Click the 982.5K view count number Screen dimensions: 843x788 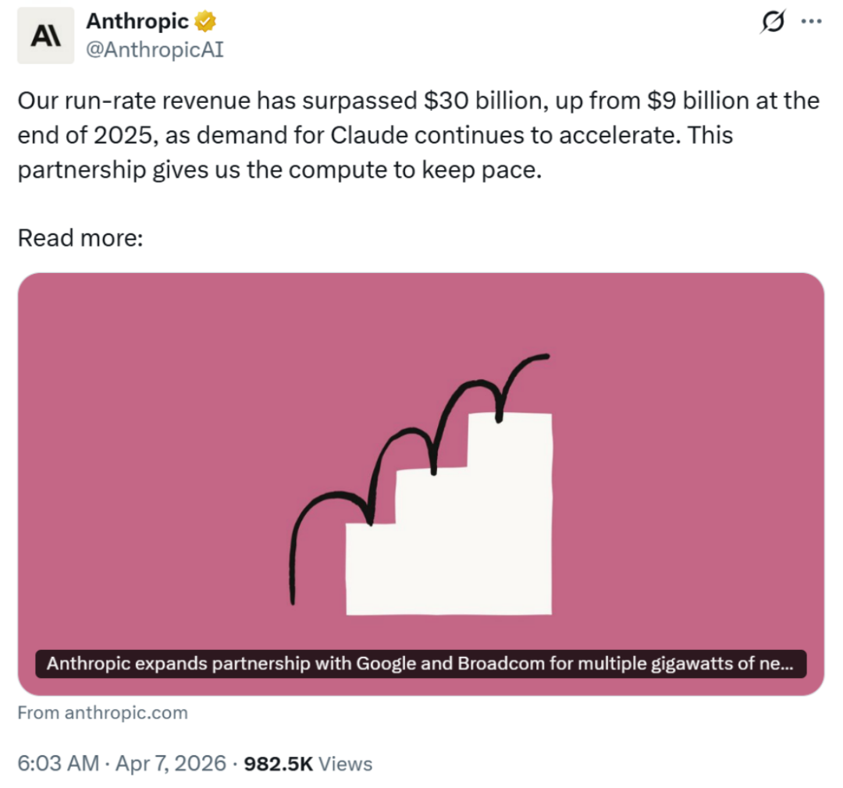[x=279, y=764]
